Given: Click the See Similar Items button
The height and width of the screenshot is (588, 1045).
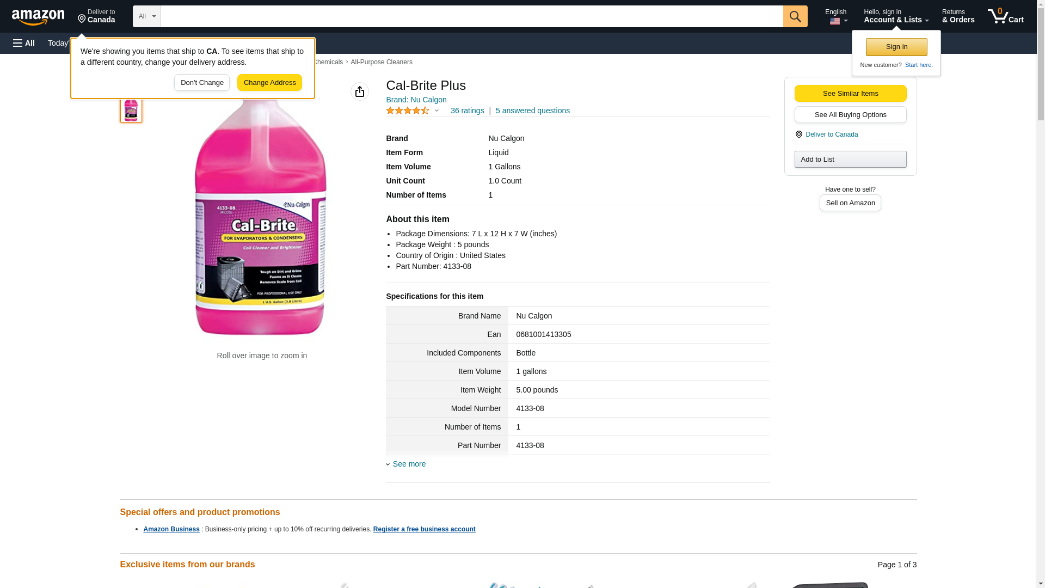Looking at the screenshot, I should 850,93.
